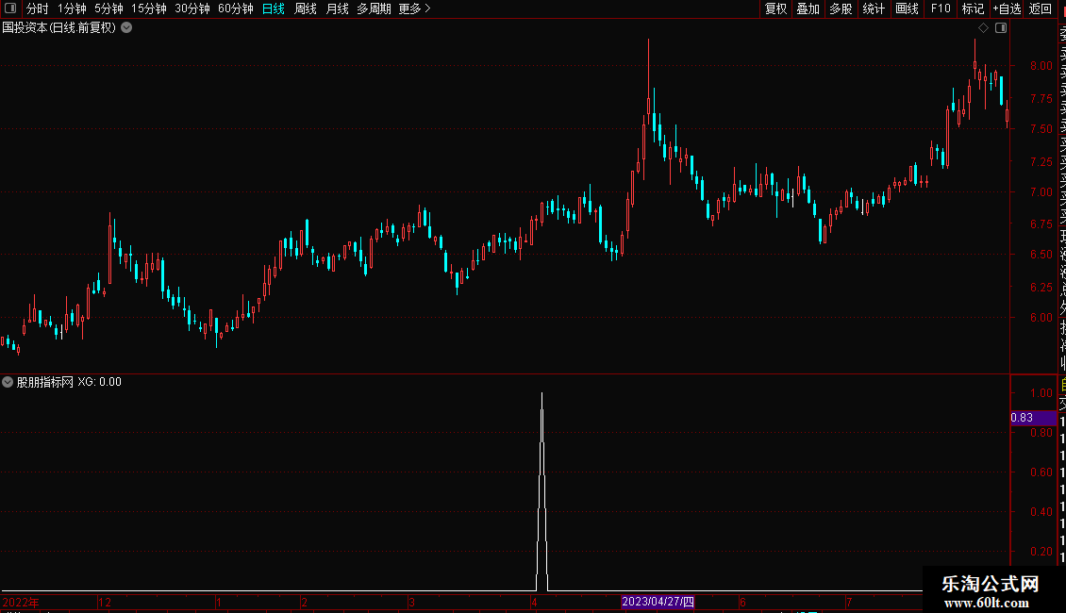Open F10 company information

click(x=941, y=8)
